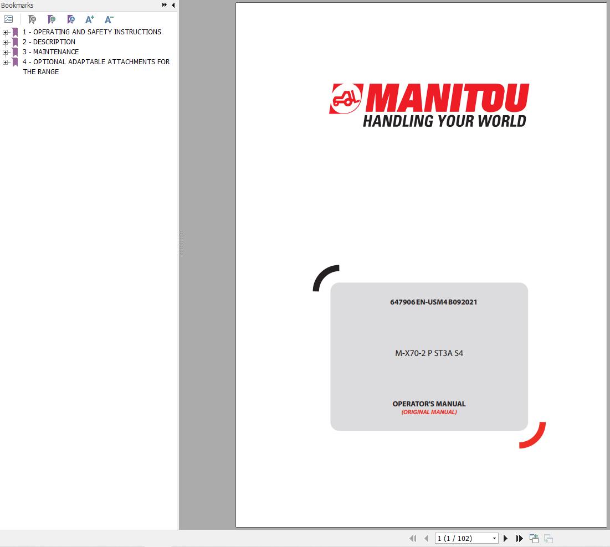Screen dimensions: 610x547
Task: Go to the first page
Action: [413, 539]
